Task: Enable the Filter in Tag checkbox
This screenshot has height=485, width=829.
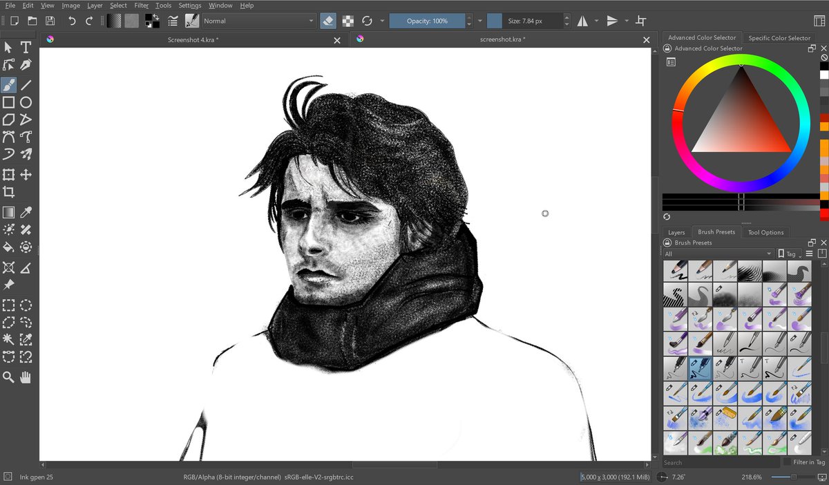Action: point(787,462)
